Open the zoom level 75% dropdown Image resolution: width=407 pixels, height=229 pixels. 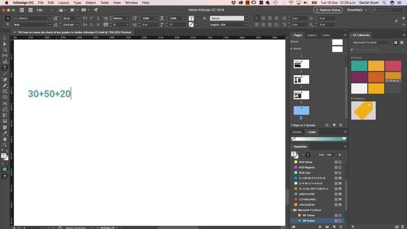point(52,10)
